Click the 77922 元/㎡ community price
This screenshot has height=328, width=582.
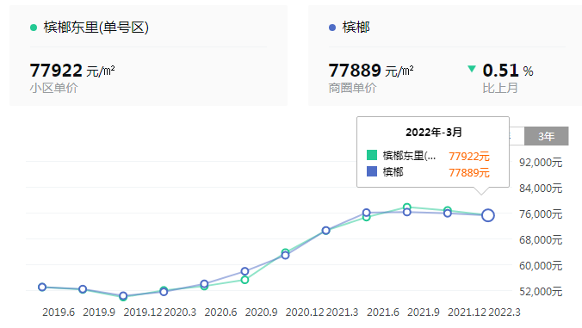click(x=72, y=70)
